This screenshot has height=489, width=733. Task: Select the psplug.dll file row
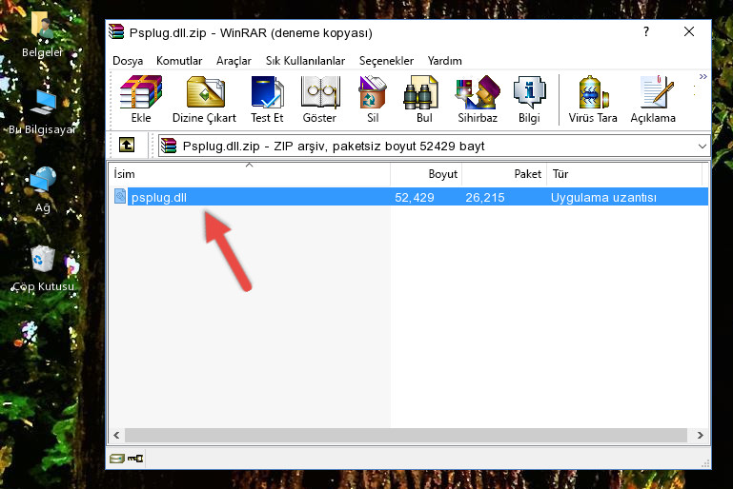409,197
